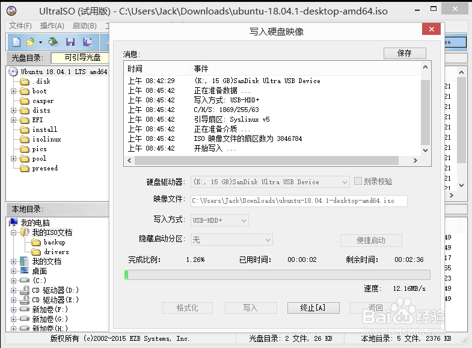Image resolution: width=472 pixels, height=348 pixels.
Task: Select the .disk folder icon
Action: pyautogui.click(x=24, y=81)
